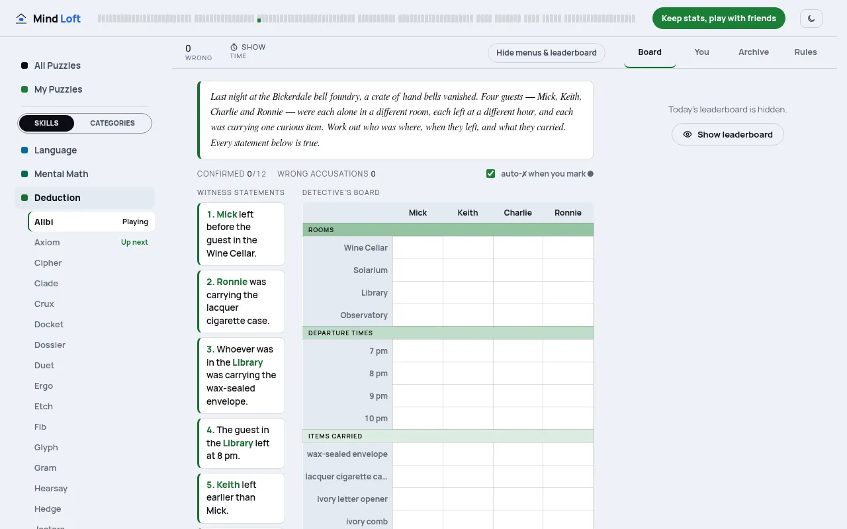Switch sidebar to Skills view

click(46, 123)
